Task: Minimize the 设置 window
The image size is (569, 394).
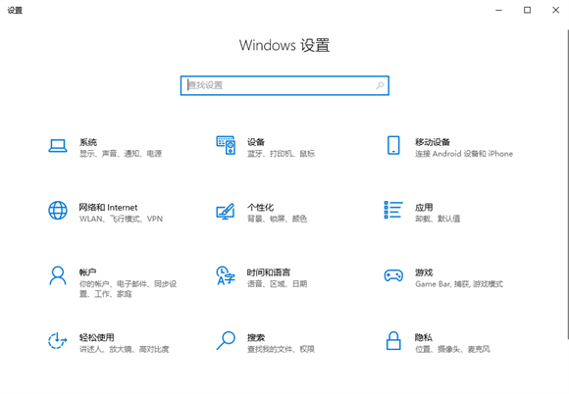Action: click(499, 10)
